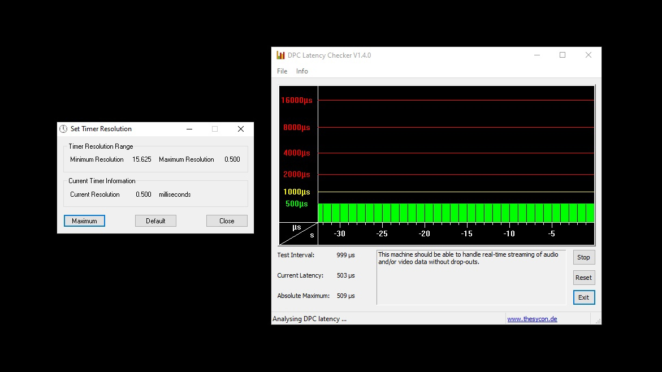The image size is (662, 372).
Task: Click the Exit button
Action: (583, 297)
